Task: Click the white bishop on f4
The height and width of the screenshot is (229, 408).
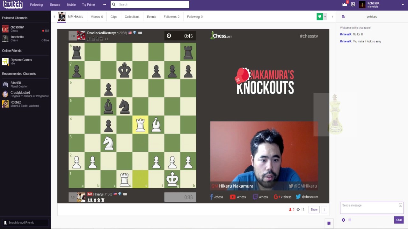Action: (x=156, y=125)
